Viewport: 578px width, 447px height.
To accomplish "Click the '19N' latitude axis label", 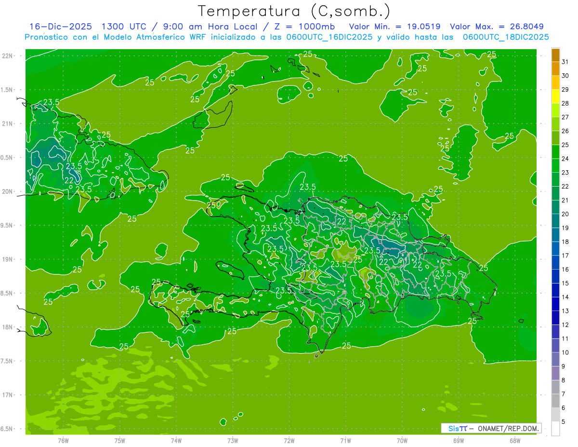I will tap(7, 259).
